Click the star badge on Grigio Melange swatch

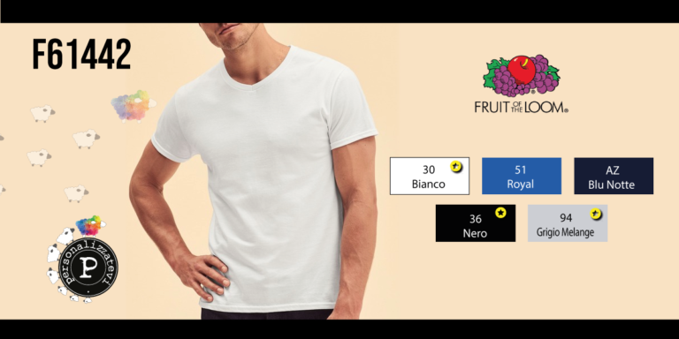click(596, 214)
